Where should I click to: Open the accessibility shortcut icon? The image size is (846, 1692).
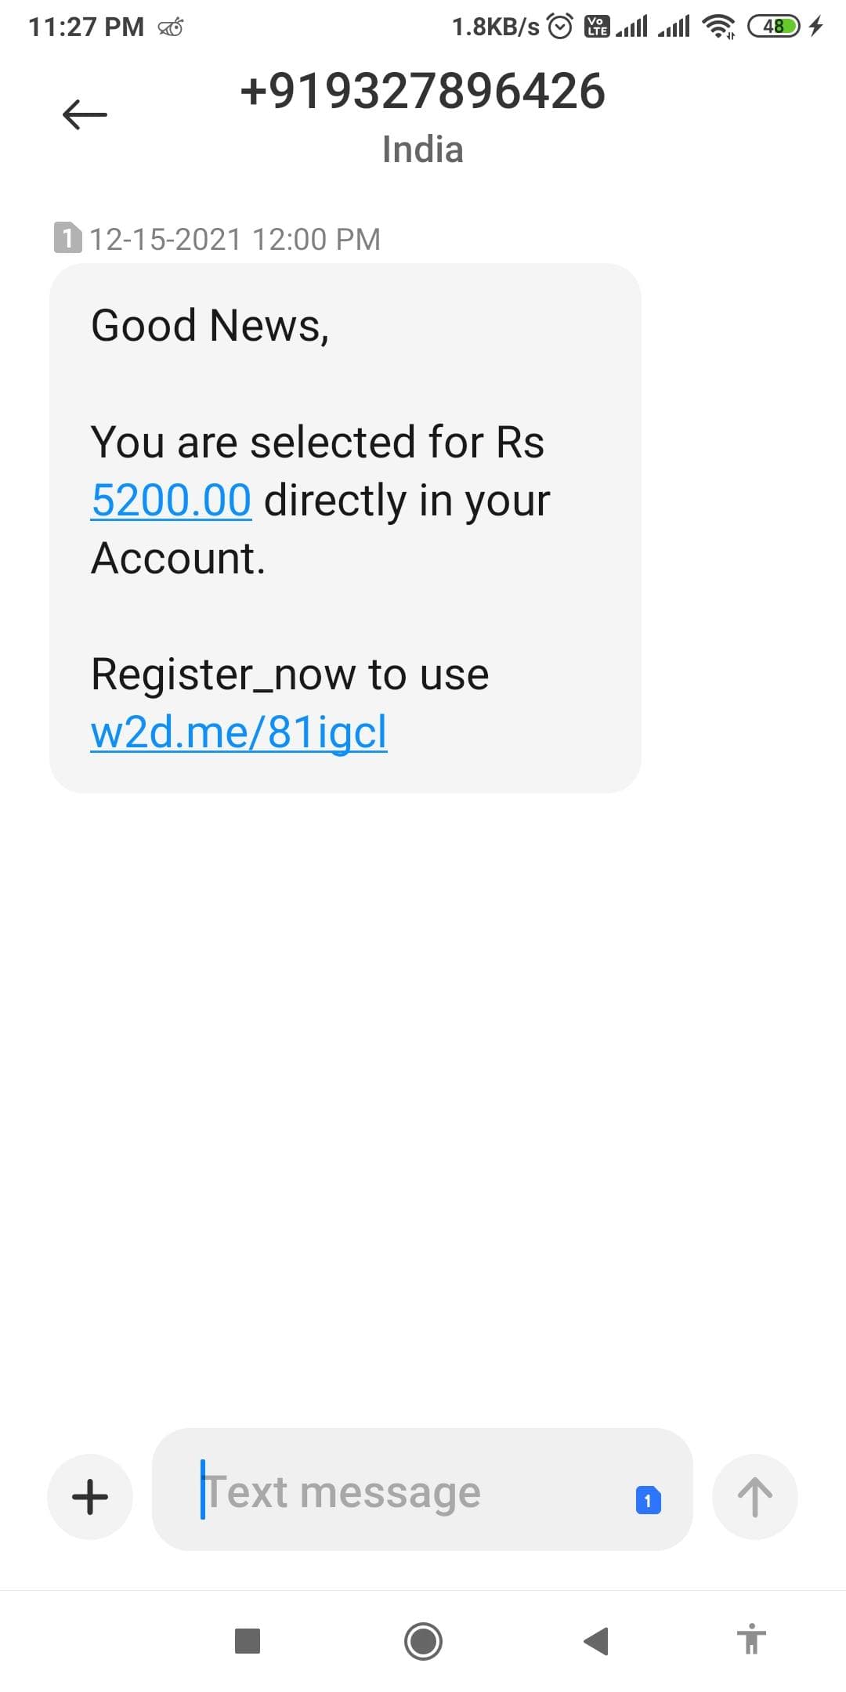[751, 1639]
